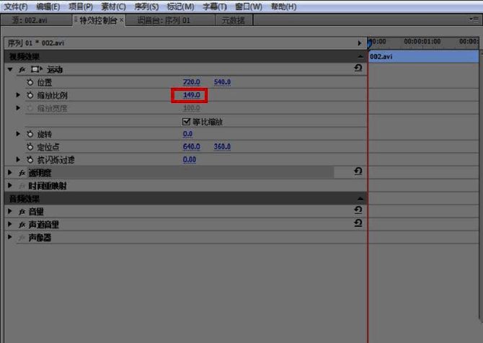Toggle 抗闪烁过滤 animation stopwatch
Viewport: 483px width, 343px height.
tap(30, 160)
